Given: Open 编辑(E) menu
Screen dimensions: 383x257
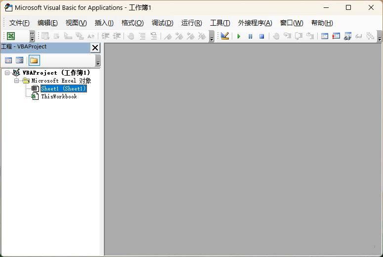Looking at the screenshot, I should point(47,23).
